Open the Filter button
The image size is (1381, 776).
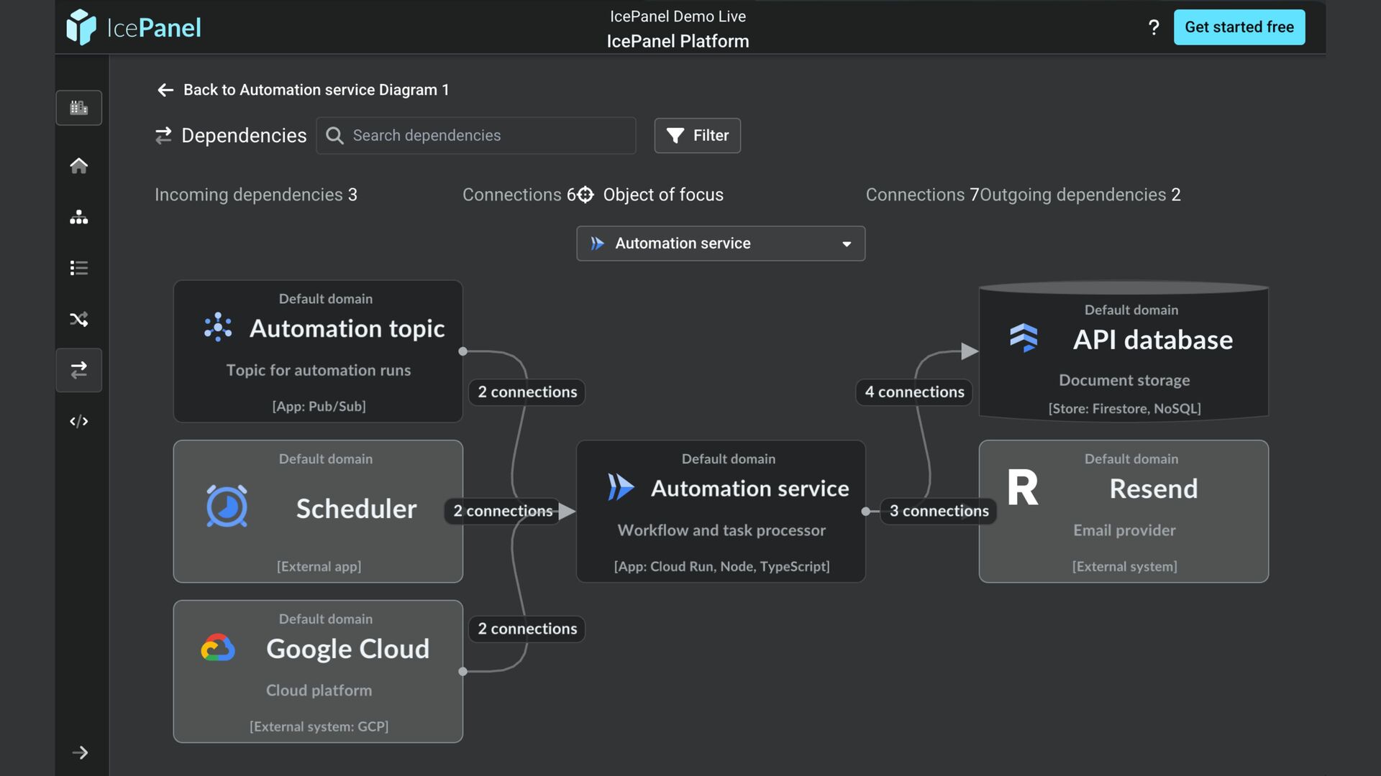pos(697,135)
